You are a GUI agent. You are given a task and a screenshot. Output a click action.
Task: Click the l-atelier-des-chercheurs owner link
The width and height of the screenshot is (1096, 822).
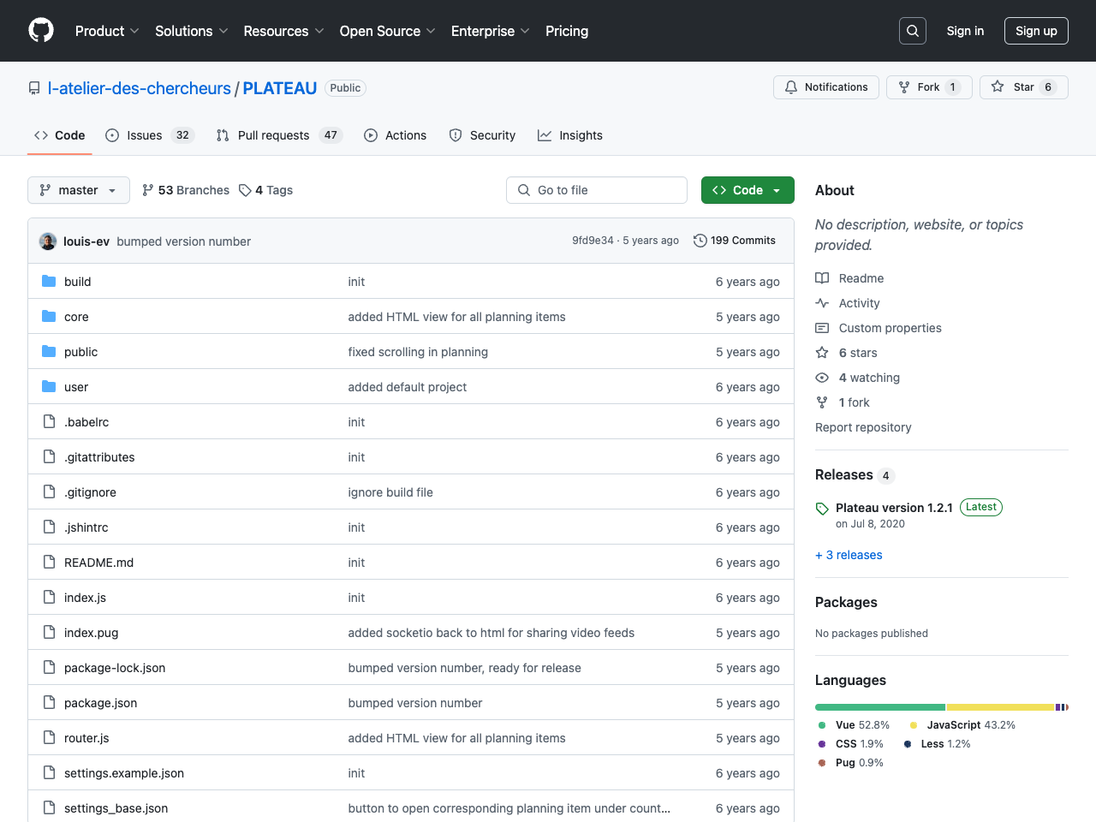[140, 88]
